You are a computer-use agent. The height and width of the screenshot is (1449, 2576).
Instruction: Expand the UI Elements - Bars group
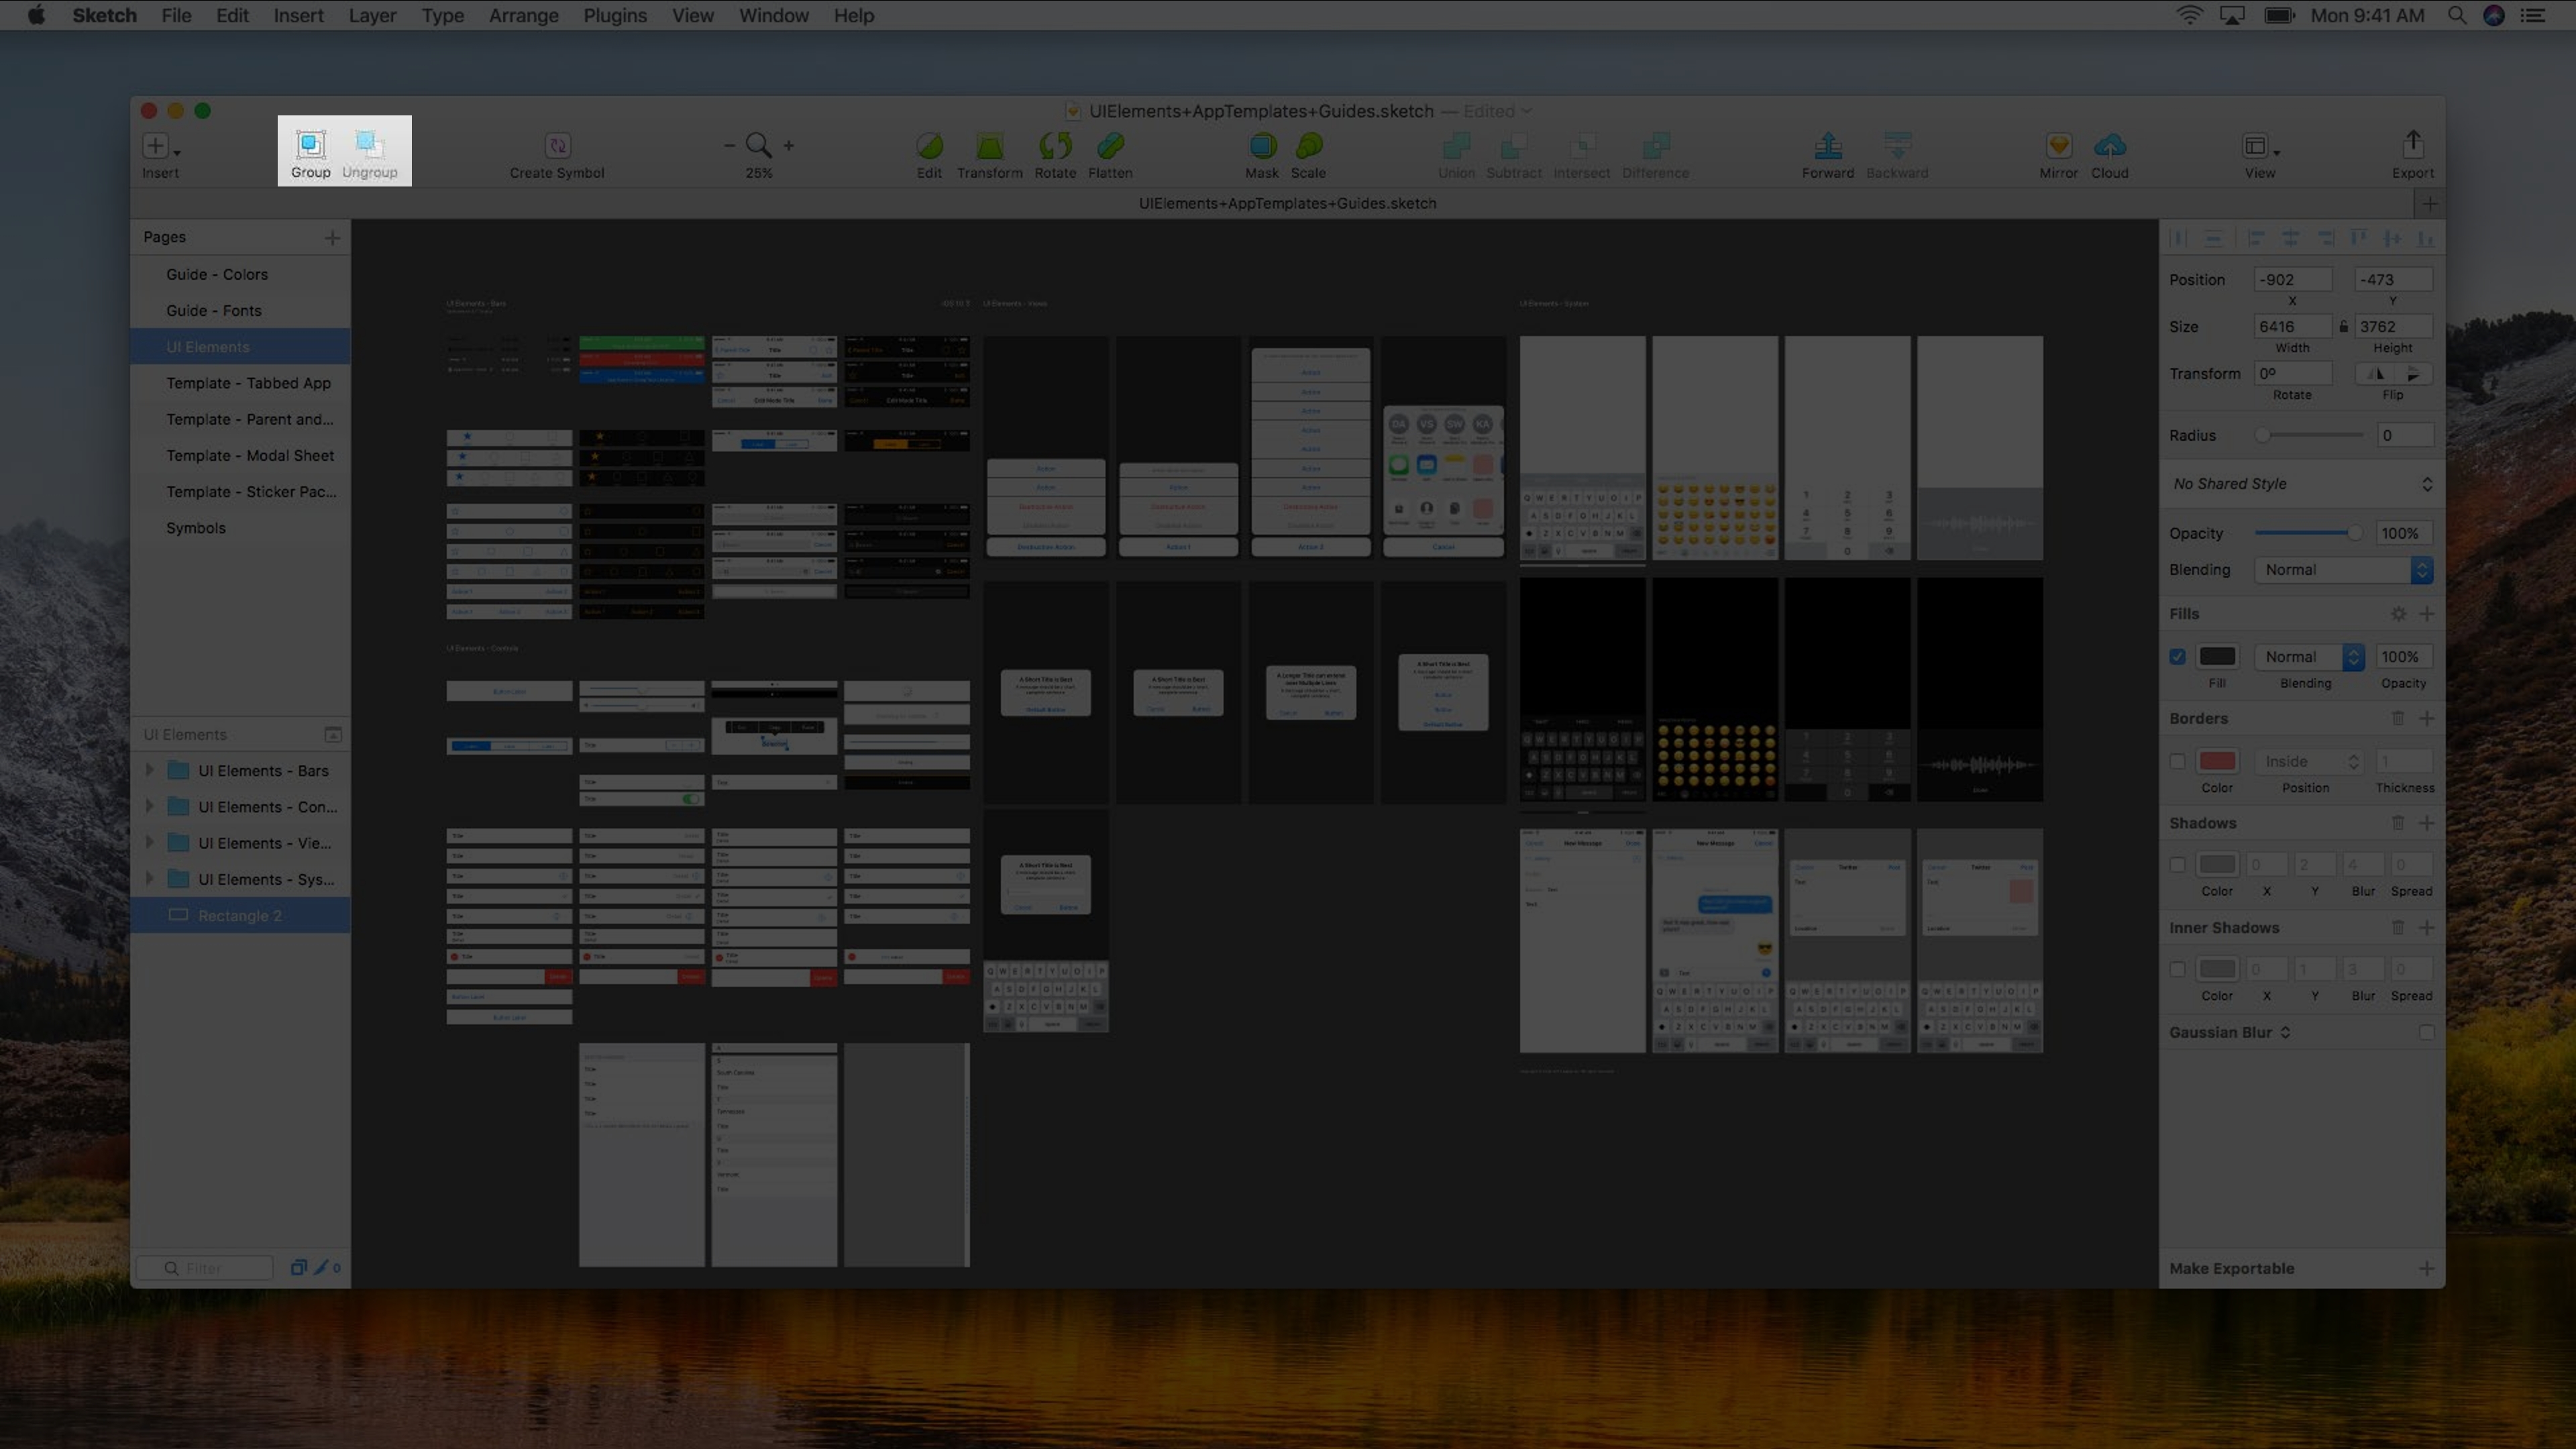pos(150,770)
